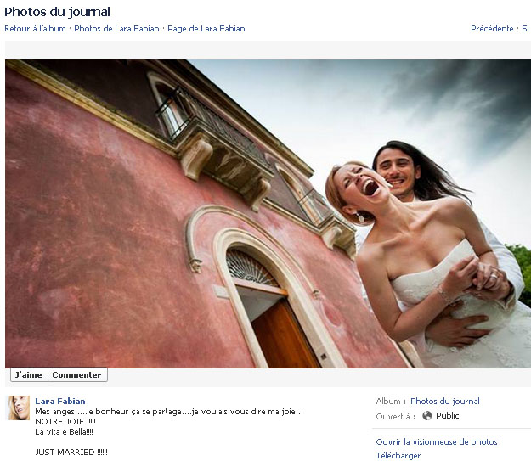Image resolution: width=531 pixels, height=461 pixels.
Task: Open Photos de Lara Fabian link
Action: pos(117,29)
